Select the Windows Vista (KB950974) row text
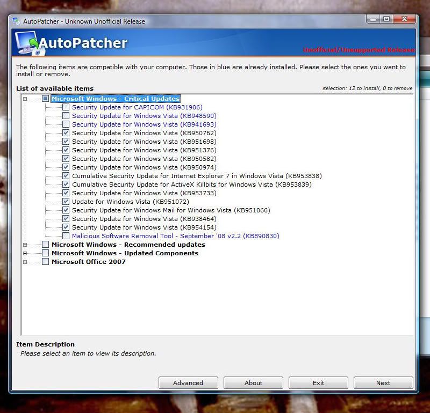This screenshot has width=430, height=413. (x=144, y=167)
